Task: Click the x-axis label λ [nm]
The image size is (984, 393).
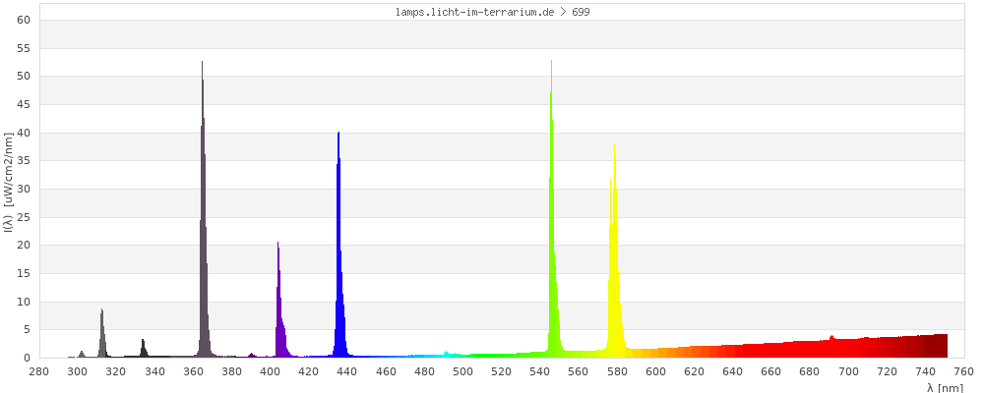Action: [x=945, y=388]
